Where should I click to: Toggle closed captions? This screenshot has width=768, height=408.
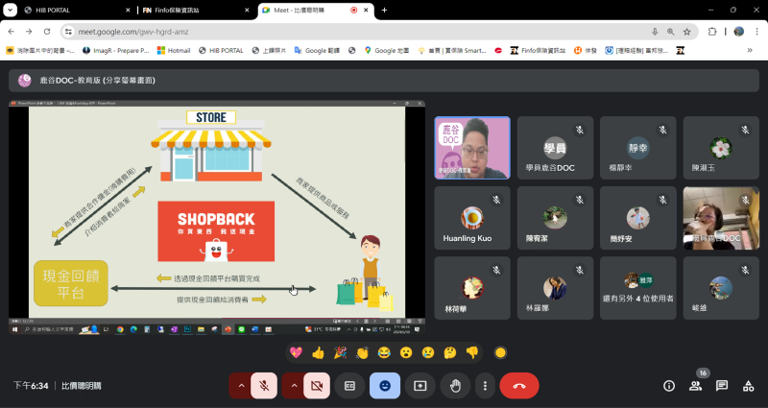tap(349, 386)
